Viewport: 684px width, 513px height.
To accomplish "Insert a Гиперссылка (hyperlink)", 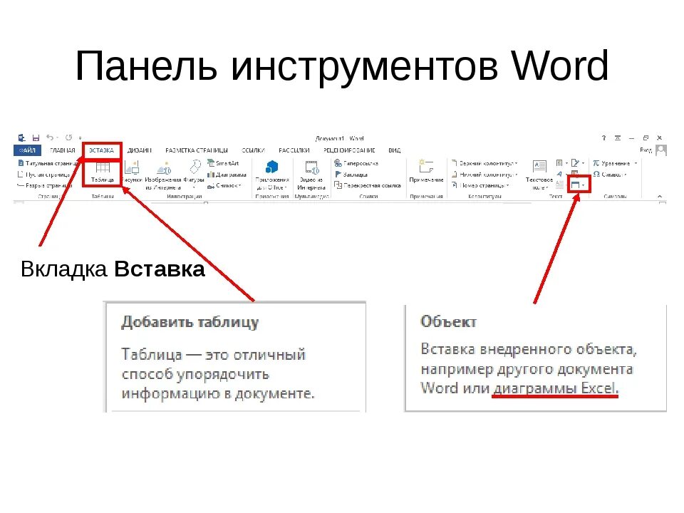I will 361,162.
